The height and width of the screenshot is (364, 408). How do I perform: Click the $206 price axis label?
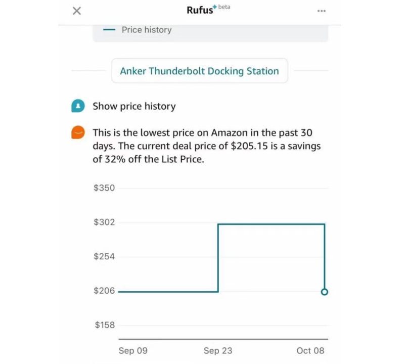[104, 291]
